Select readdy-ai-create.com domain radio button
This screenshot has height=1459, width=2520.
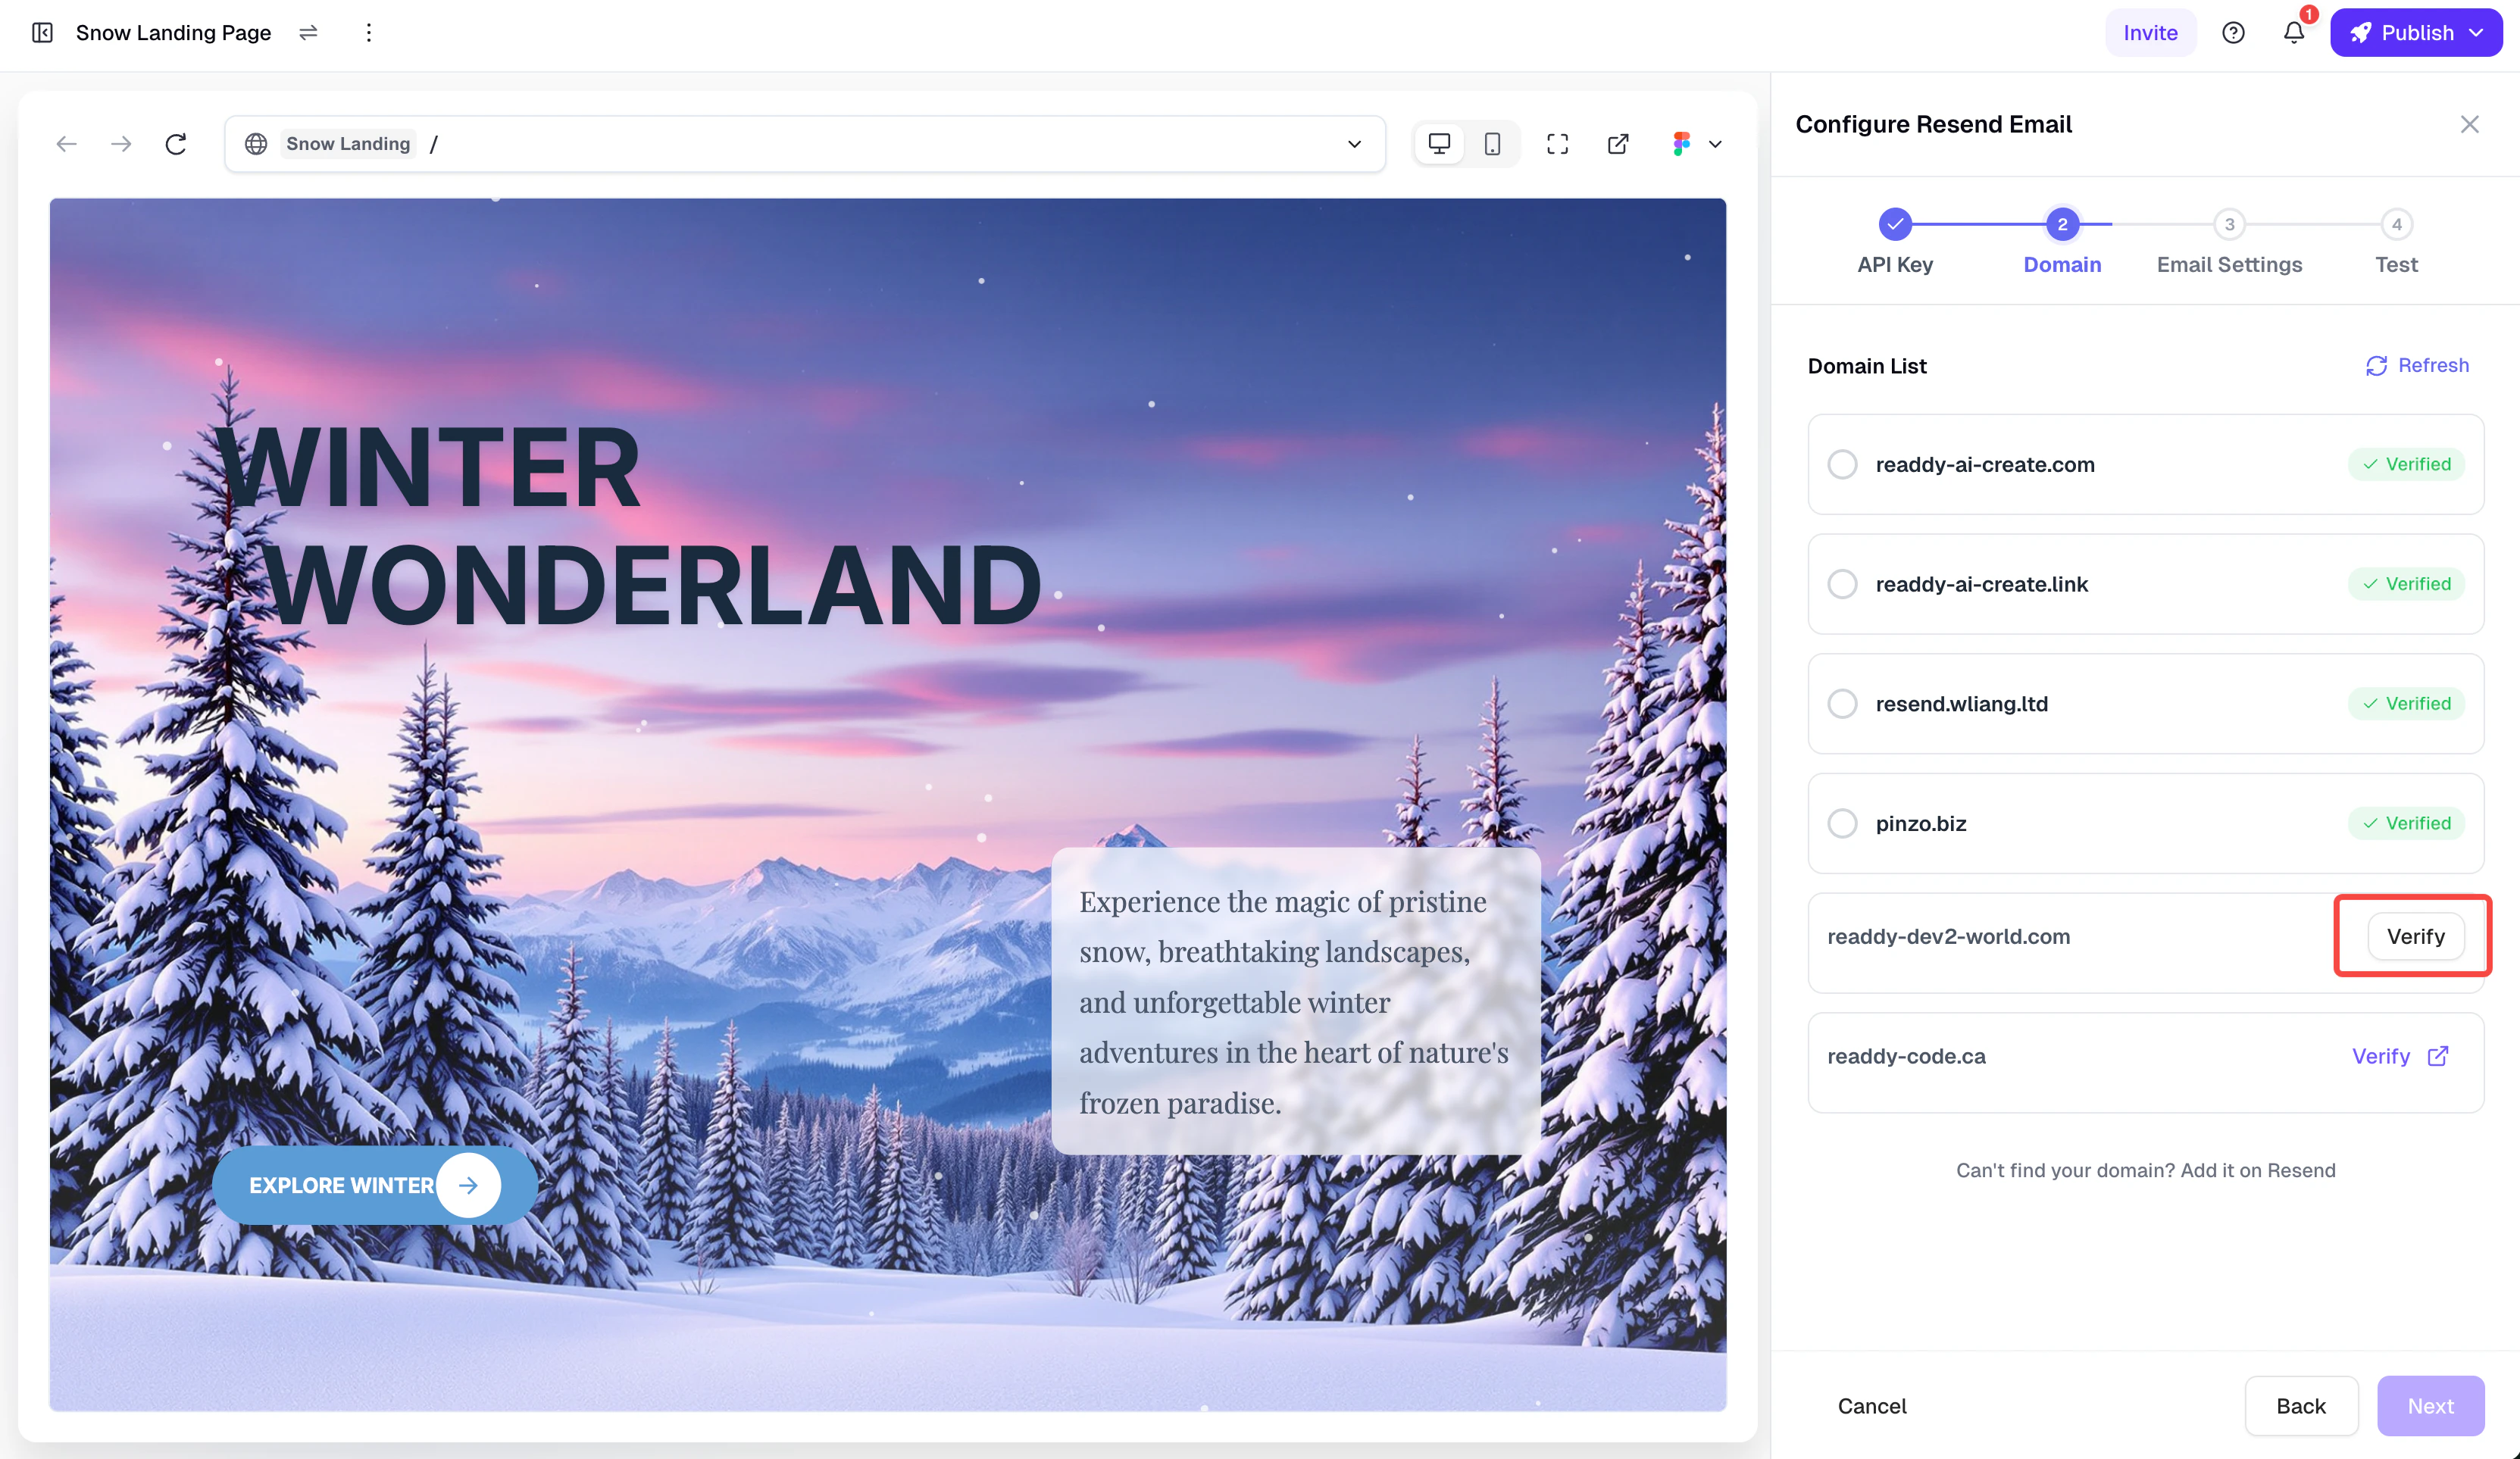1842,464
